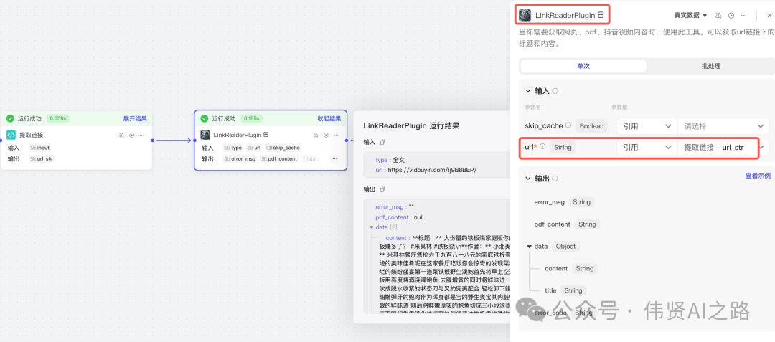Click the url_str output tag on 提取链接 node
This screenshot has width=775, height=342.
pos(42,159)
